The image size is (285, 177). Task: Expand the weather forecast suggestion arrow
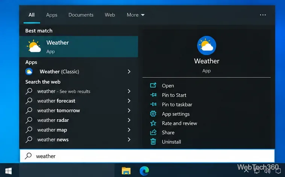129,101
